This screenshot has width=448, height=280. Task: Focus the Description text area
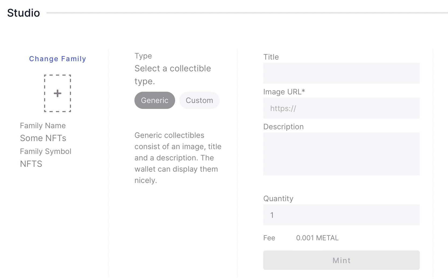(341, 154)
